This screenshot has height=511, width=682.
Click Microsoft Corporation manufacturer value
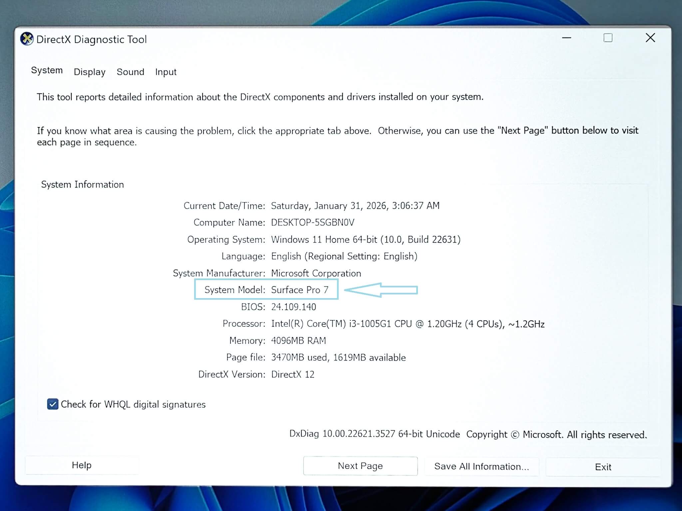click(x=316, y=273)
